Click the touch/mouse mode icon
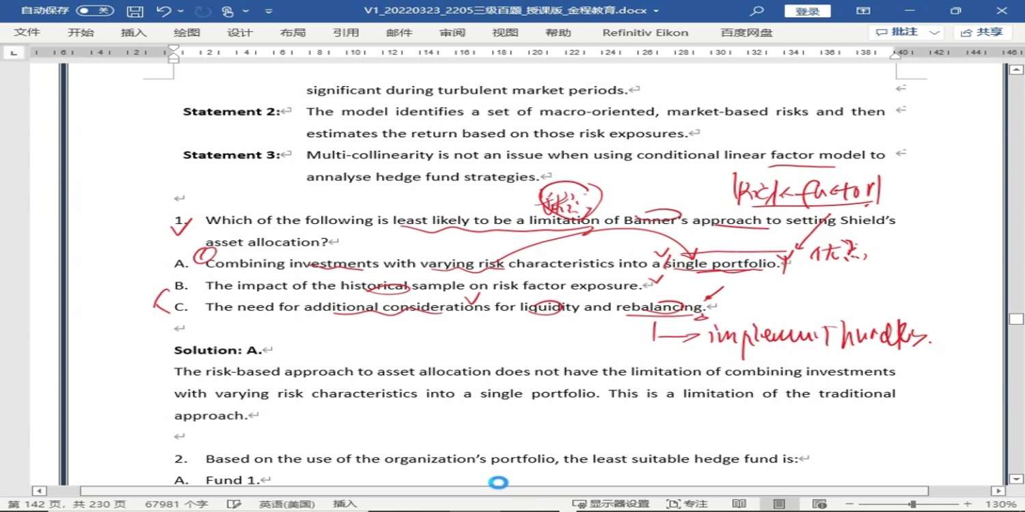Viewport: 1025px width, 512px height. click(x=228, y=11)
